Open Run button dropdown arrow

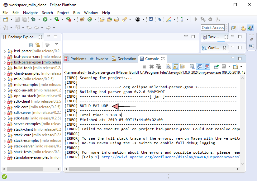[51, 19]
